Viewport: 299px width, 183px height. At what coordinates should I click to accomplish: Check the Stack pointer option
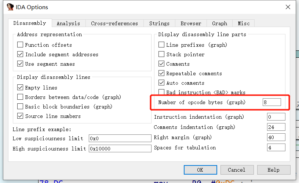click(x=161, y=54)
